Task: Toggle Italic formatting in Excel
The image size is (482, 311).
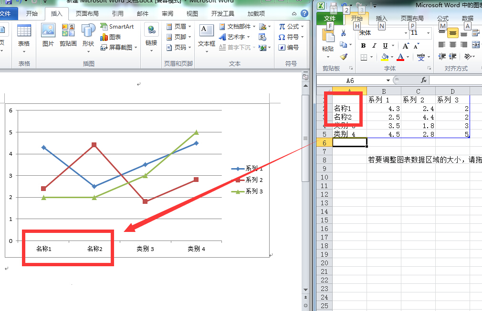Action: click(x=374, y=46)
